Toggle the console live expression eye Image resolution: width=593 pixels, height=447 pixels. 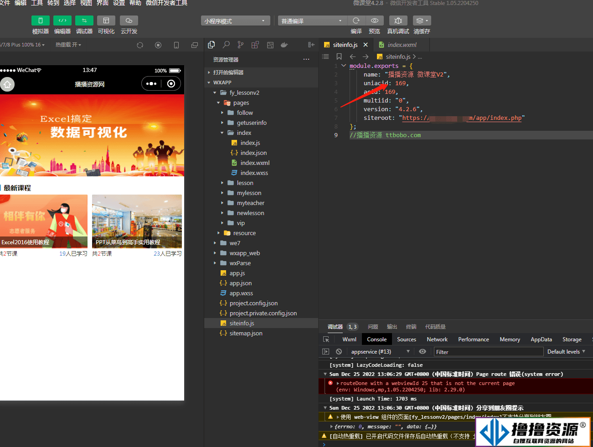(x=423, y=352)
